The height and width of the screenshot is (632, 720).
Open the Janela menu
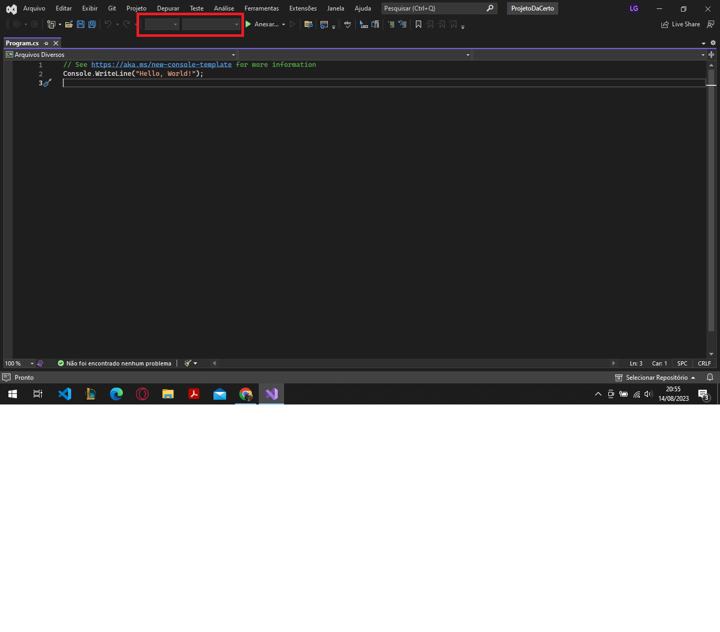point(335,8)
